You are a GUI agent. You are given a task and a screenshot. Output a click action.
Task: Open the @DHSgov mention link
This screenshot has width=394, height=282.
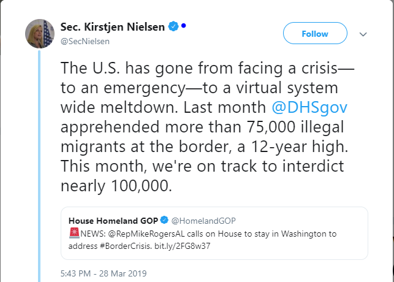(309, 107)
